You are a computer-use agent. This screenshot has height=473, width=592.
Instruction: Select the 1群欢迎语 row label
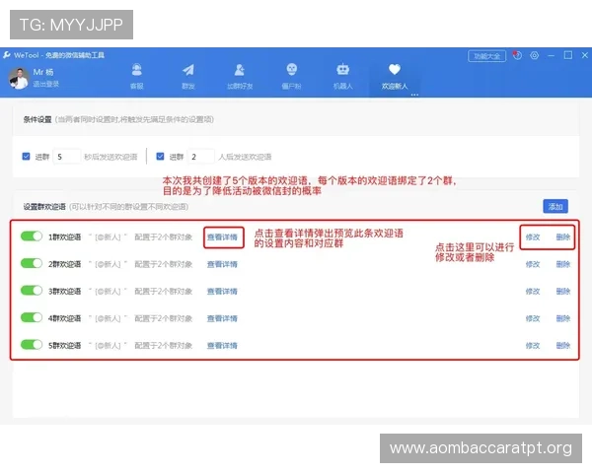(x=64, y=237)
